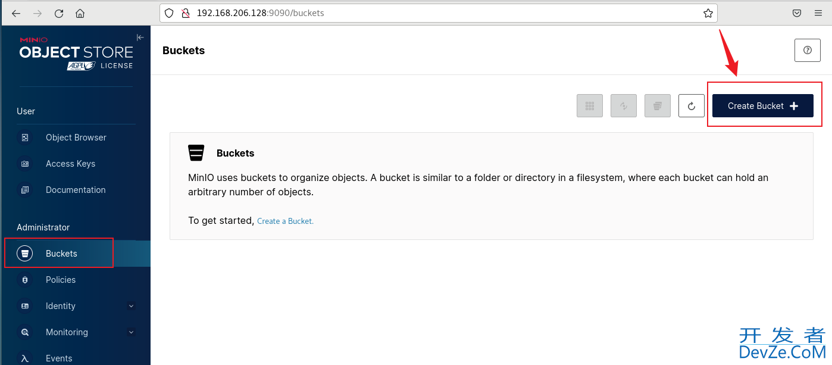Open the help icon in header

pyautogui.click(x=807, y=51)
